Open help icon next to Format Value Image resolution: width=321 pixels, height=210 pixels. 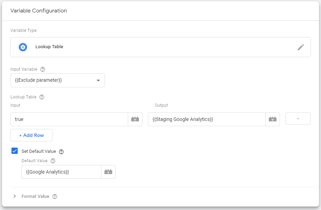(x=55, y=196)
